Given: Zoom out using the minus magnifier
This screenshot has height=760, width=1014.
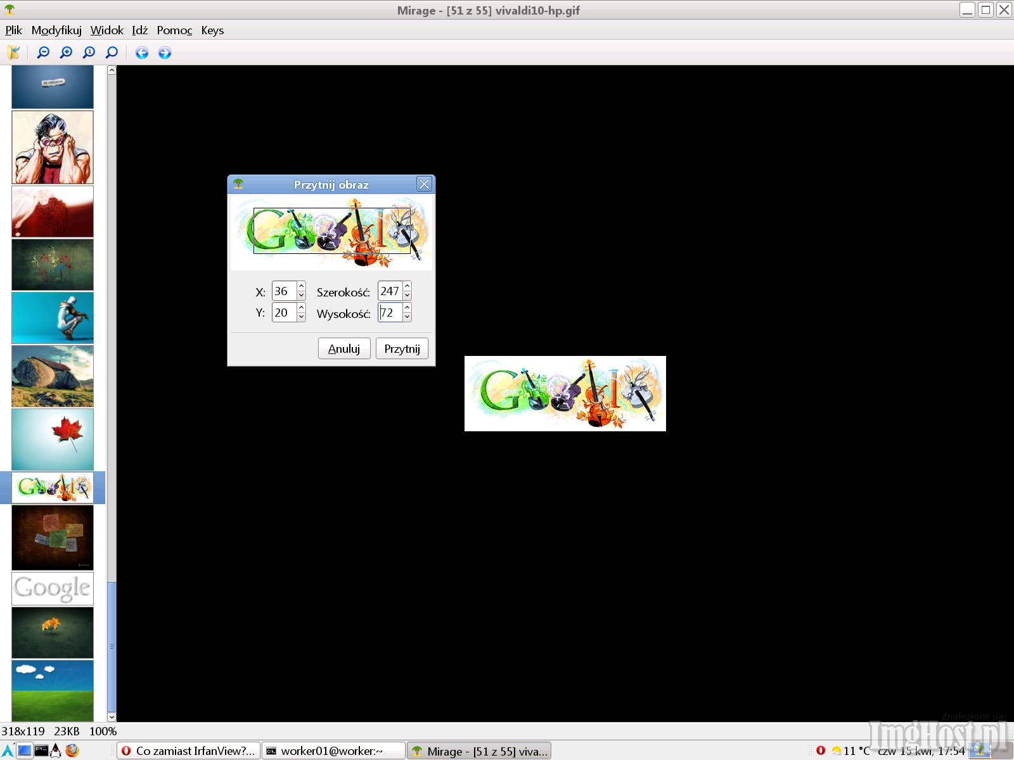Looking at the screenshot, I should 43,53.
